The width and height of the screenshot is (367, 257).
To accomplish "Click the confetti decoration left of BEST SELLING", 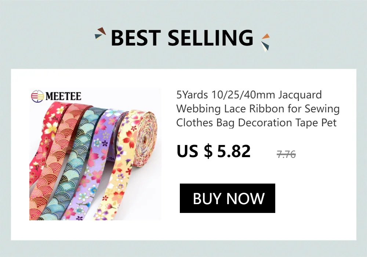I will (101, 33).
